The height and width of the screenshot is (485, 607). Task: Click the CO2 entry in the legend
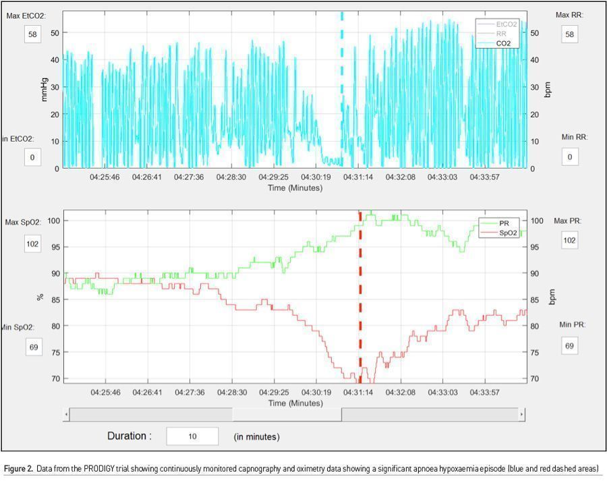502,42
